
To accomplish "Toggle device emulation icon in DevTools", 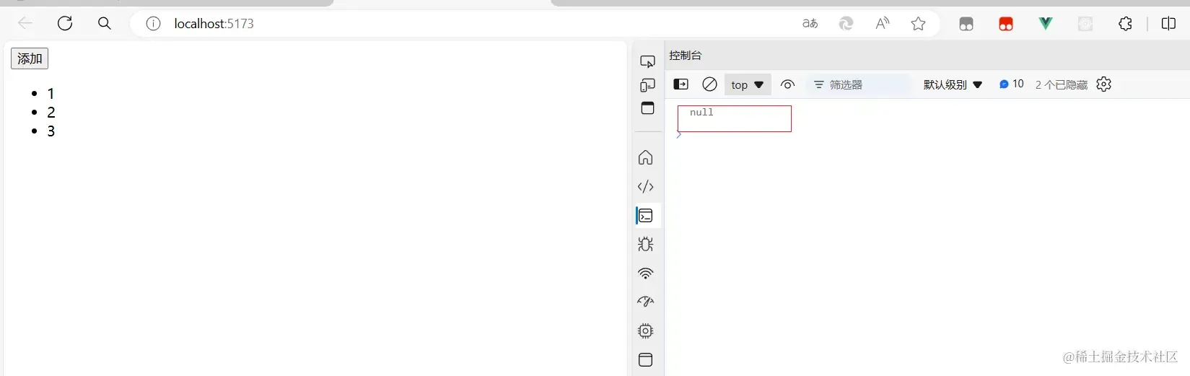I will (647, 85).
